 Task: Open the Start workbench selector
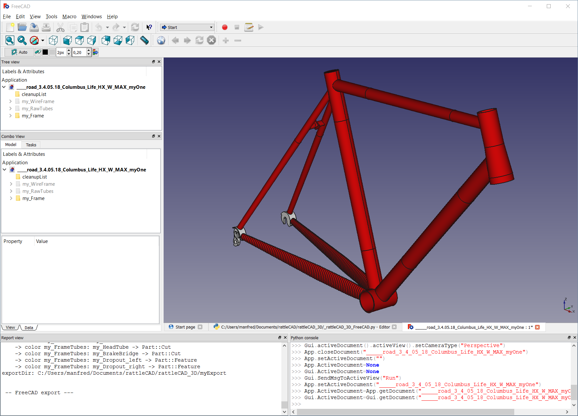(x=187, y=27)
